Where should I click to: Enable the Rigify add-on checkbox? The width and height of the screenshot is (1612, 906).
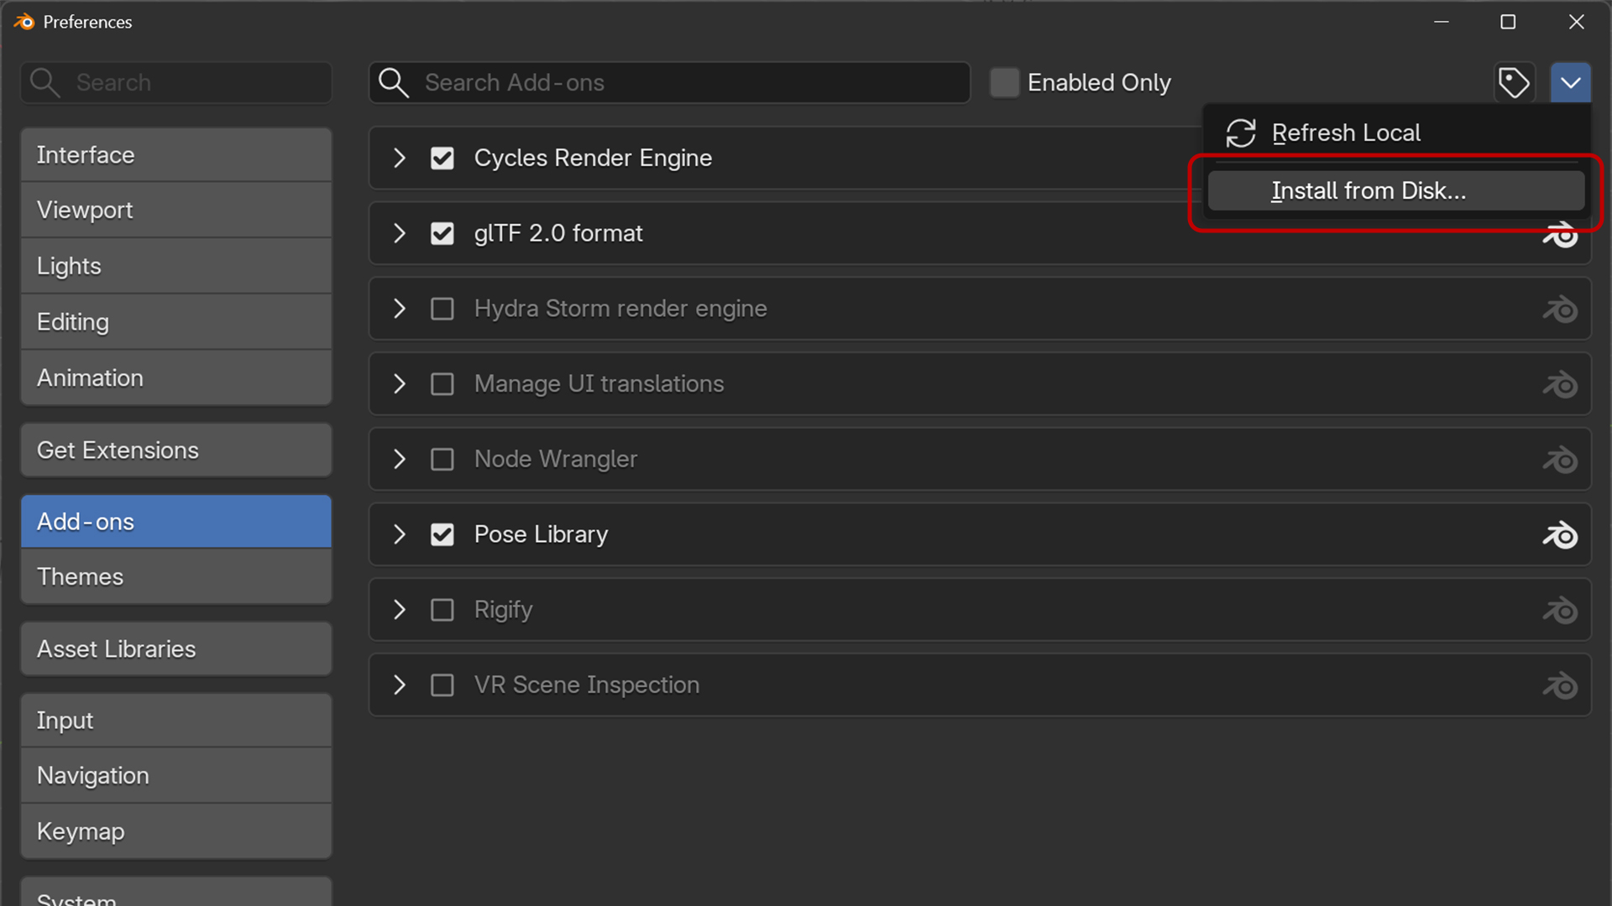point(442,610)
